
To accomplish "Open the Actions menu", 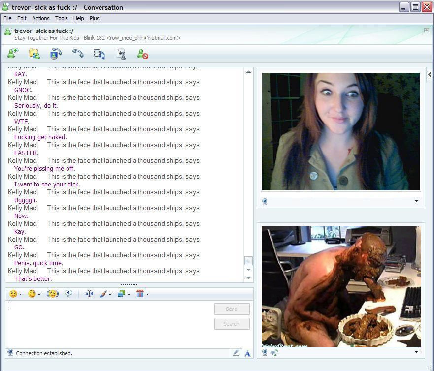I will tap(41, 18).
